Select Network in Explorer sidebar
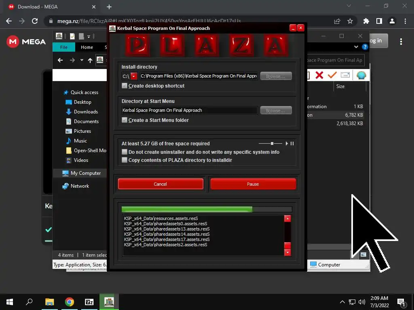Image resolution: width=414 pixels, height=310 pixels. click(x=80, y=186)
